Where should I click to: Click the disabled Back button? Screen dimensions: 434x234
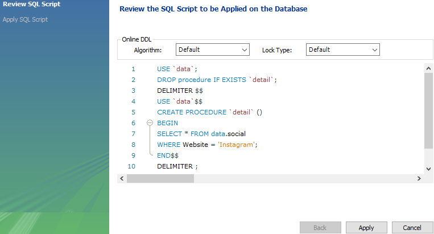[320, 228]
